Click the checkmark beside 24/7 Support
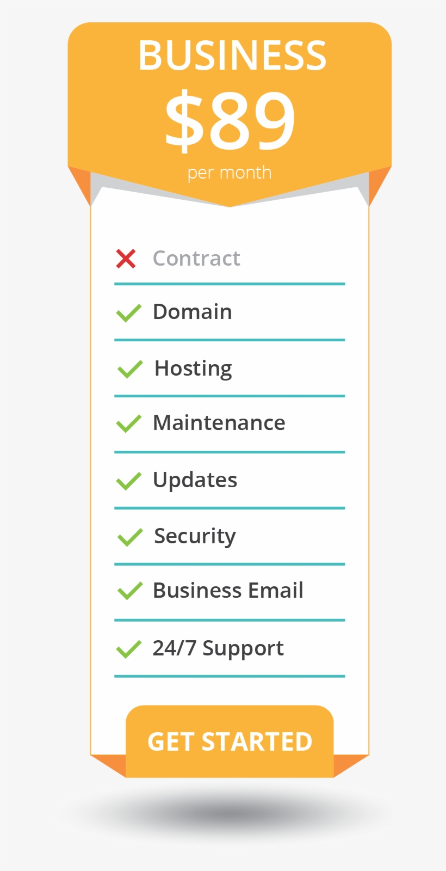The width and height of the screenshot is (446, 871). click(x=129, y=649)
